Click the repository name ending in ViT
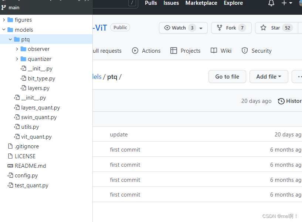 pos(100,28)
